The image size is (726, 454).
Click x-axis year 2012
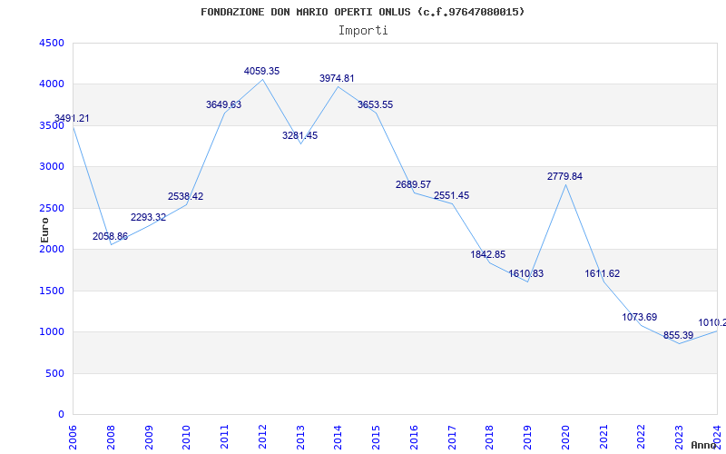coord(262,438)
